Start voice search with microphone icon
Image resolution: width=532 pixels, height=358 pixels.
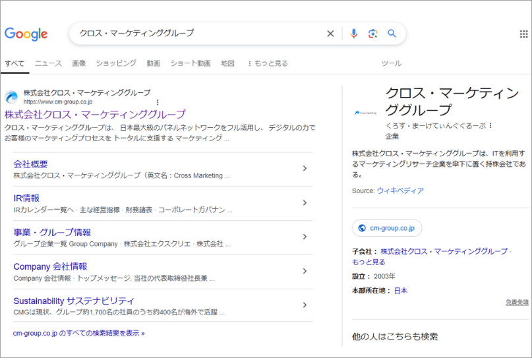353,34
